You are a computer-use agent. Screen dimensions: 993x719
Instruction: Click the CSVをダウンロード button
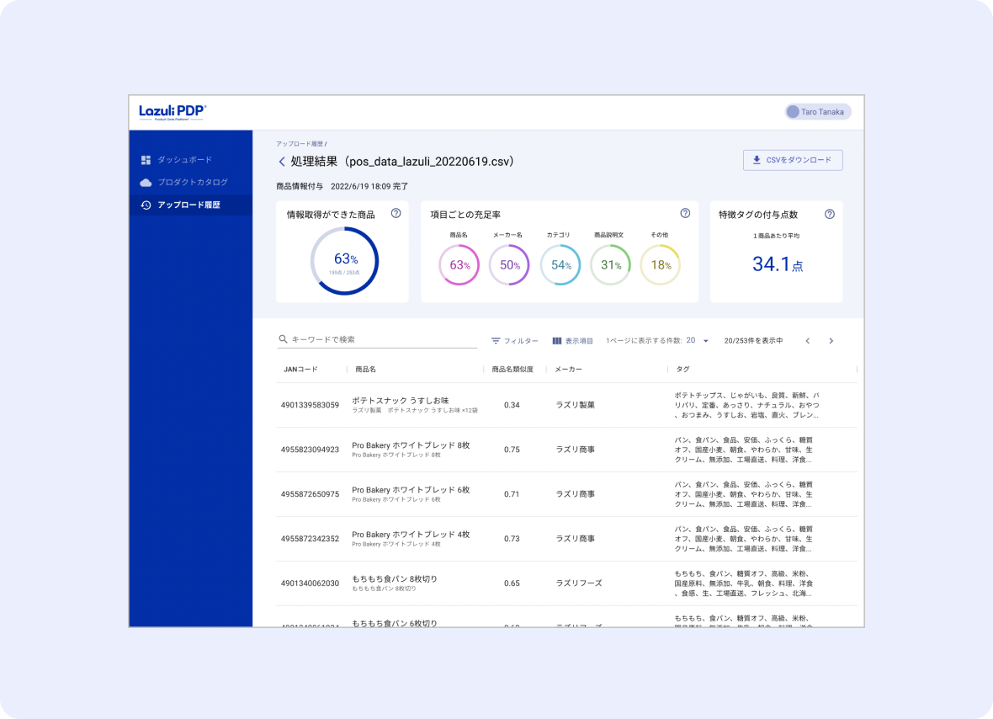point(792,160)
